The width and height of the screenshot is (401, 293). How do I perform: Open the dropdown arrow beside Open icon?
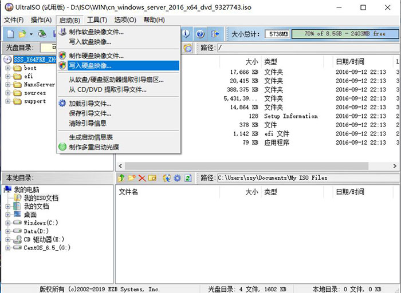tap(31, 34)
